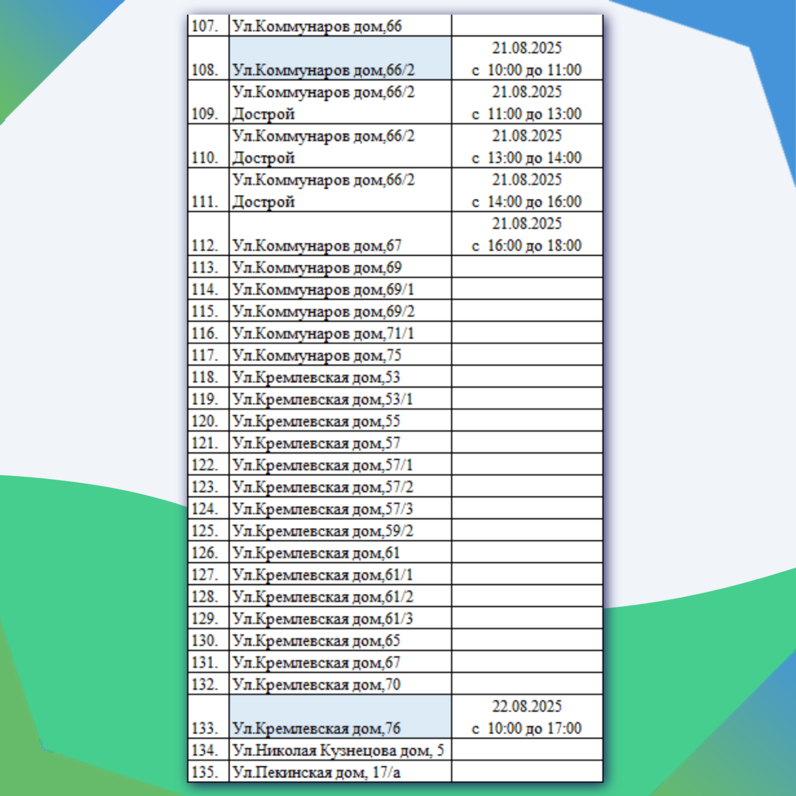Select "Ул.Кремлевская дом,67" cell
796x796 pixels.
pyautogui.click(x=340, y=663)
